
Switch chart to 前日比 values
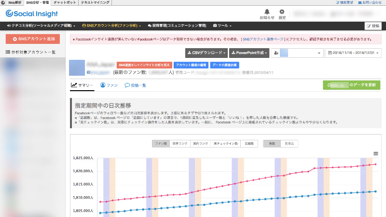(x=289, y=144)
